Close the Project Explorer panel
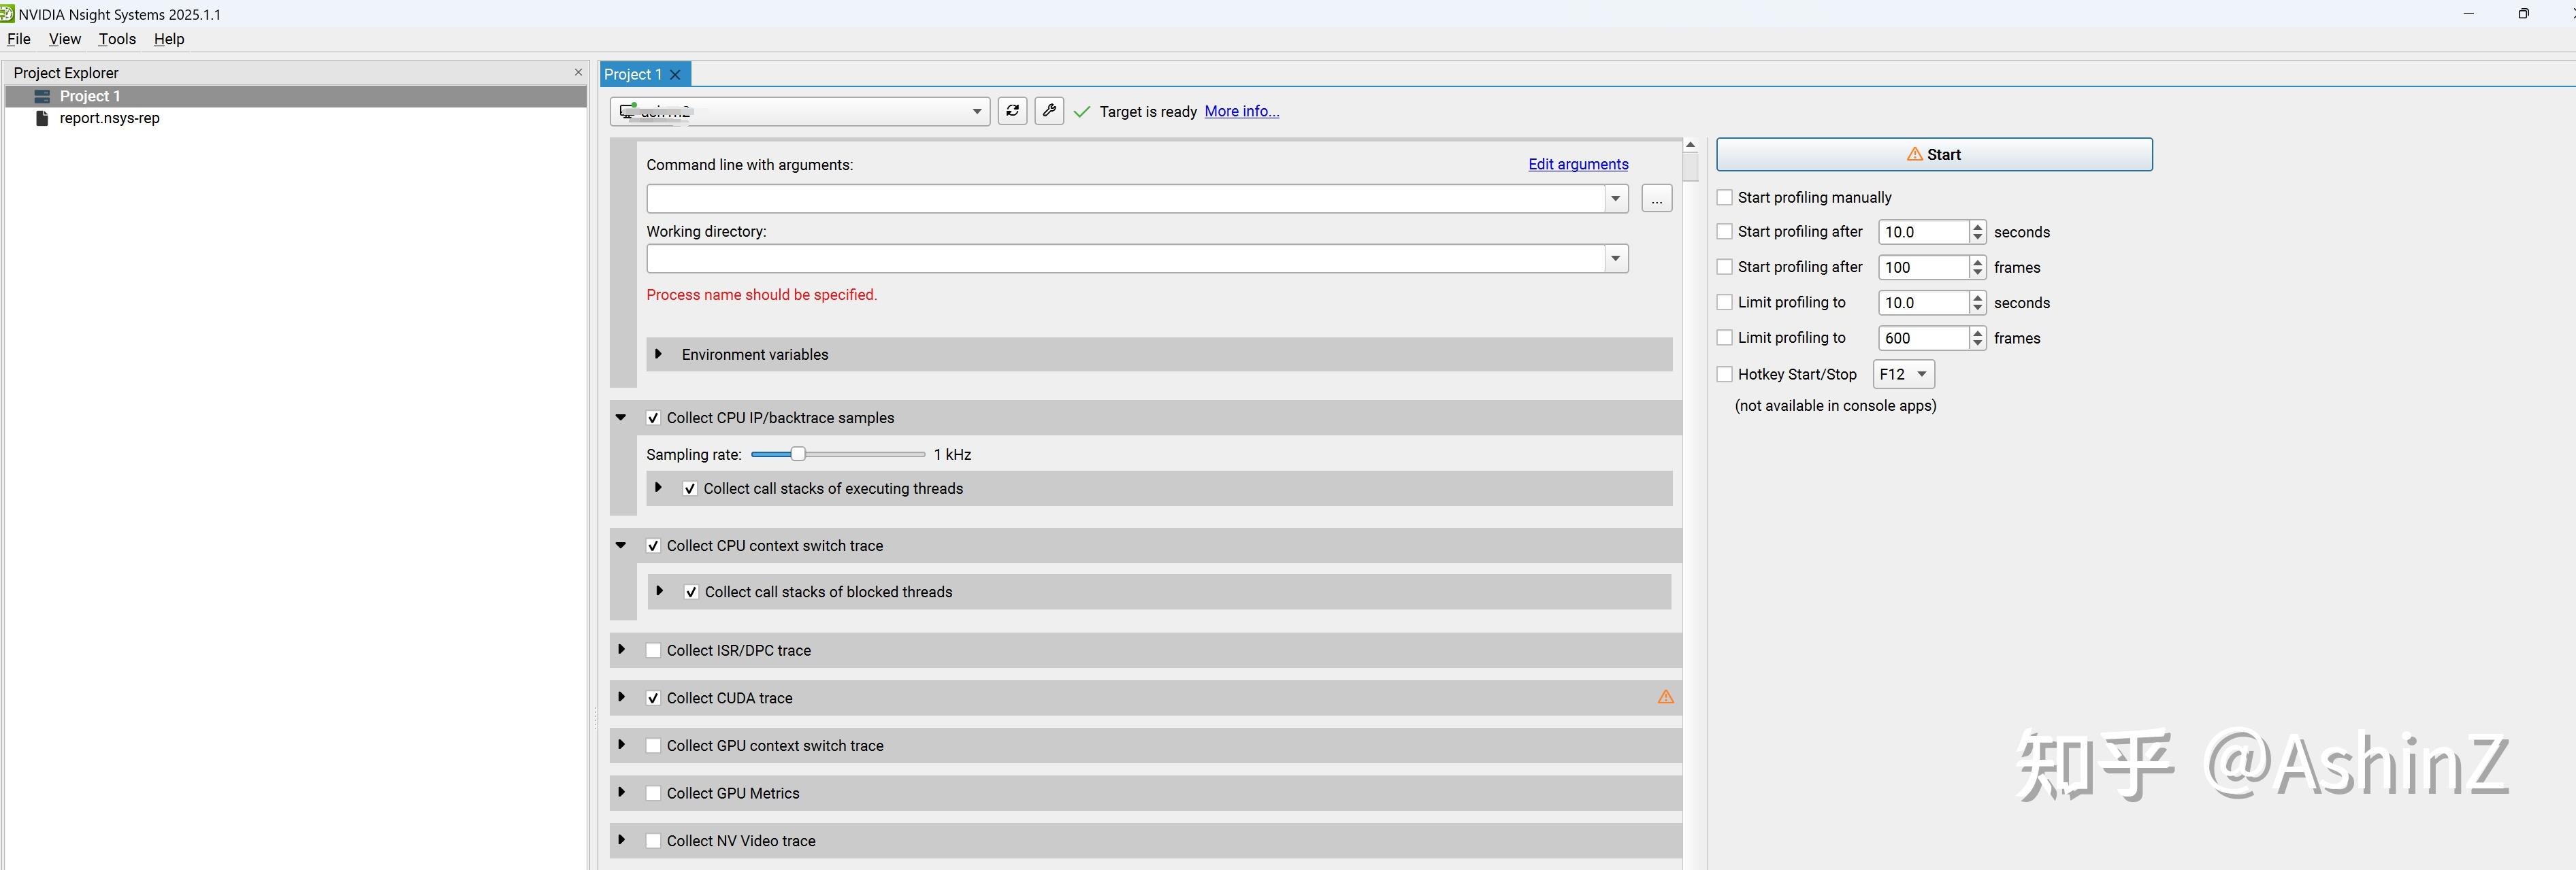The width and height of the screenshot is (2576, 870). pyautogui.click(x=578, y=72)
